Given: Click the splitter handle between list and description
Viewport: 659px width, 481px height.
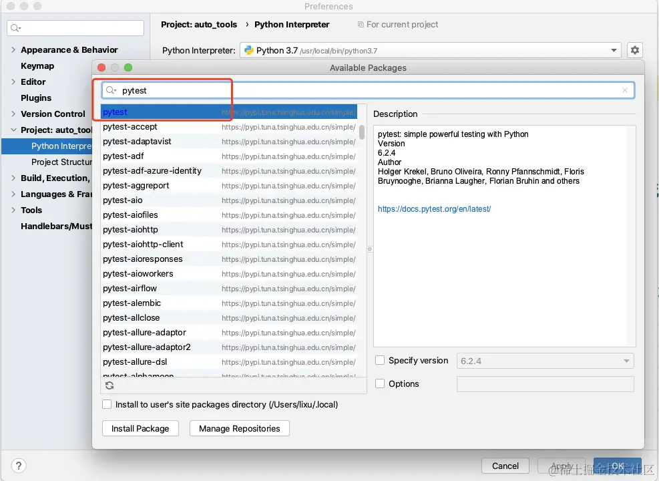Looking at the screenshot, I should tap(370, 249).
